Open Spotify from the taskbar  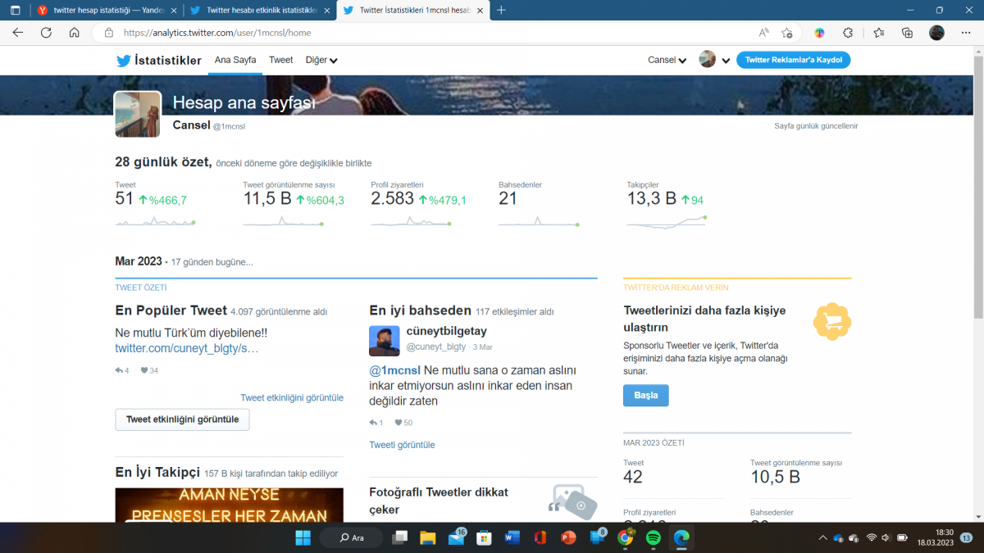(x=654, y=537)
